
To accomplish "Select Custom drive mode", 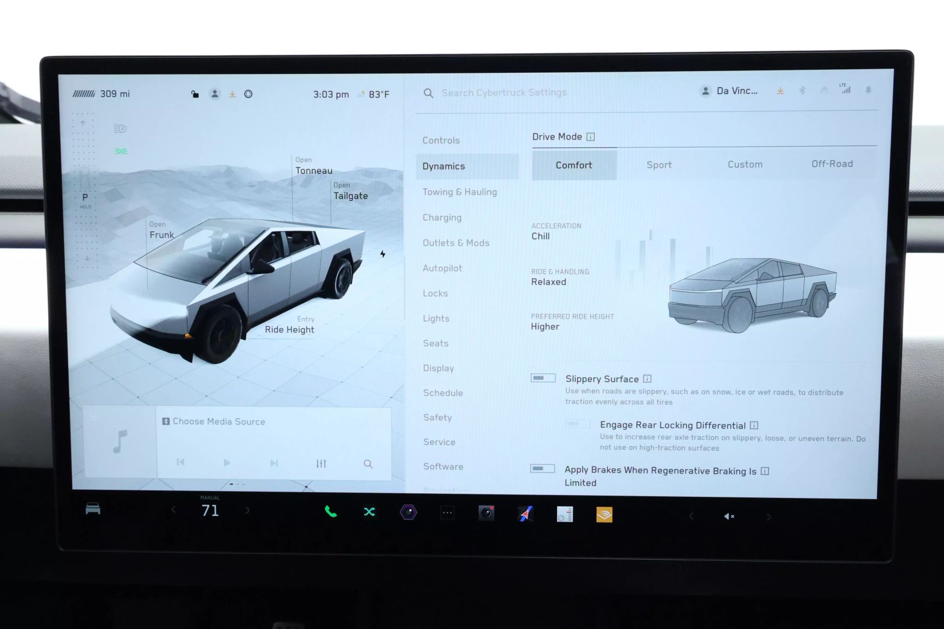I will tap(745, 164).
